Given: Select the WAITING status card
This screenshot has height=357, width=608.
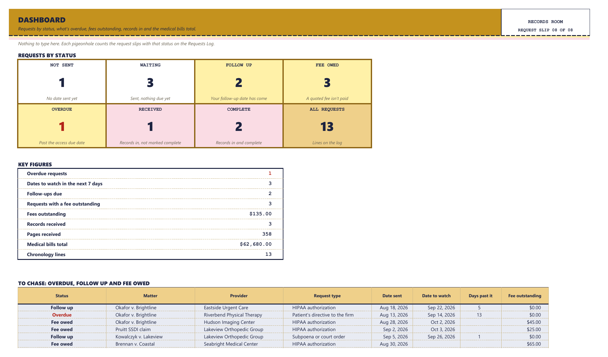Looking at the screenshot, I should pos(150,82).
